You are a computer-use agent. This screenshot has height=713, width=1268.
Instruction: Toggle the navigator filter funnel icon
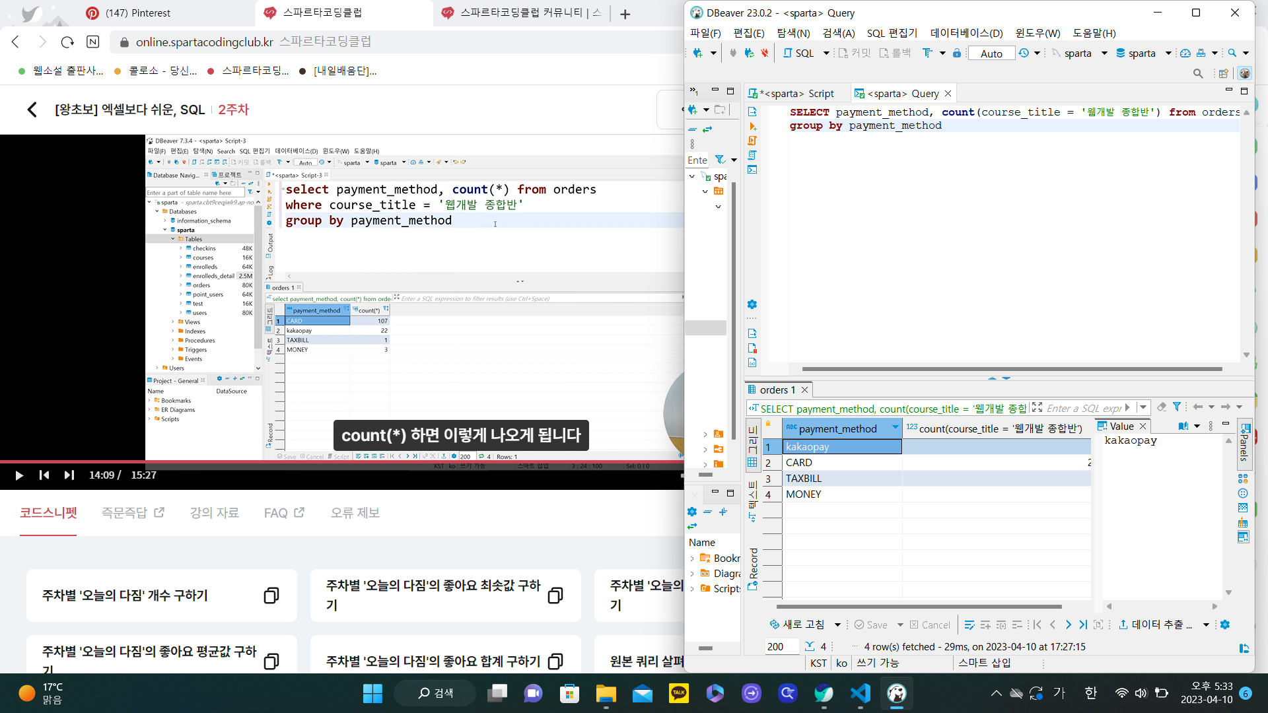pos(721,160)
